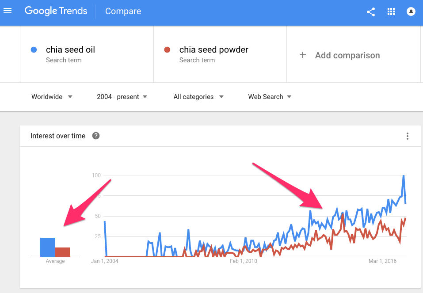Click the Add comparison button
423x293 pixels.
(347, 55)
